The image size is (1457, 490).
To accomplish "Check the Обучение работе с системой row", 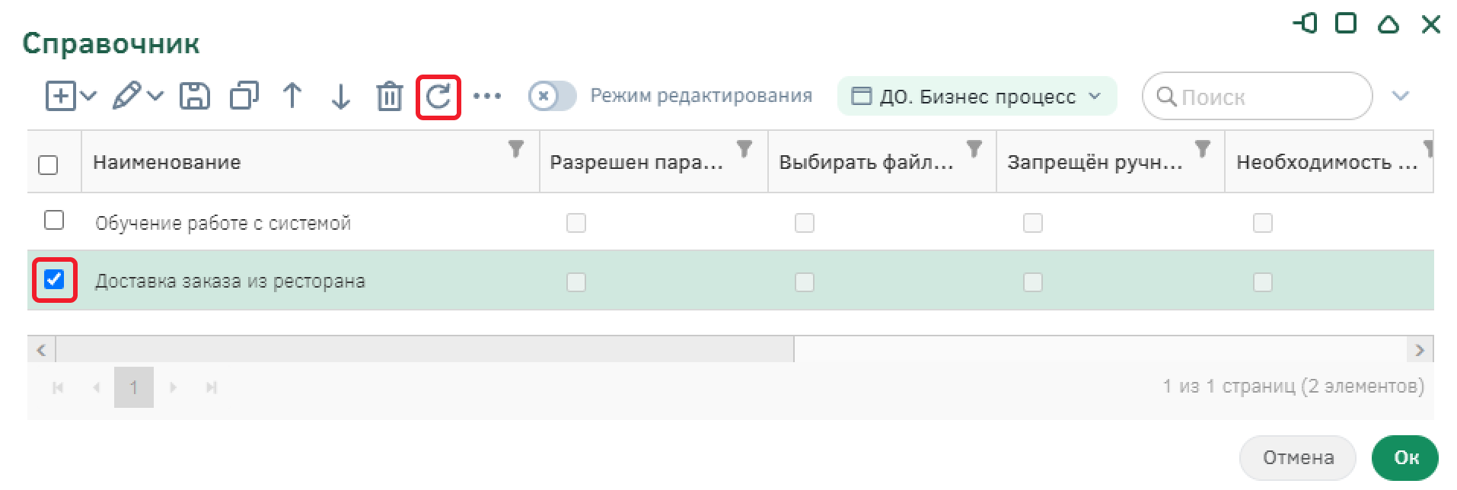I will pos(54,221).
